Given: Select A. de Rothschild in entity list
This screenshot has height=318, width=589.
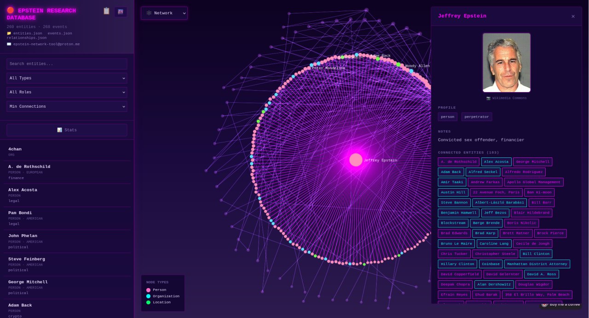Looking at the screenshot, I should (x=67, y=172).
